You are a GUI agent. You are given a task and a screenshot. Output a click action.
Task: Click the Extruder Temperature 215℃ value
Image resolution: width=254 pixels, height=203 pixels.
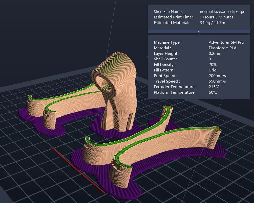pos(214,87)
